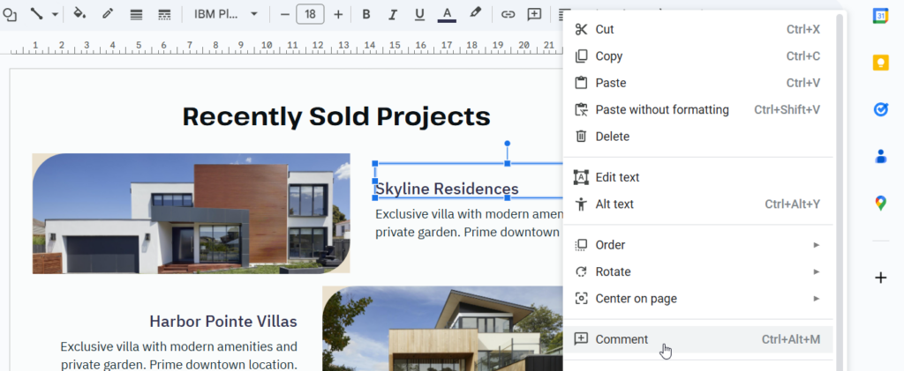The height and width of the screenshot is (371, 904).
Task: Open Google Keep in side panel
Action: (880, 63)
